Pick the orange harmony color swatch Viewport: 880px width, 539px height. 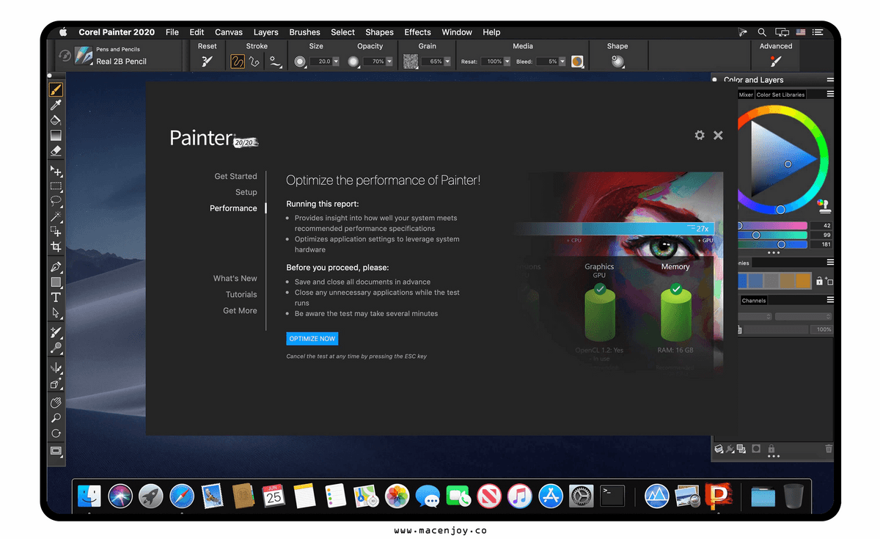pos(804,280)
